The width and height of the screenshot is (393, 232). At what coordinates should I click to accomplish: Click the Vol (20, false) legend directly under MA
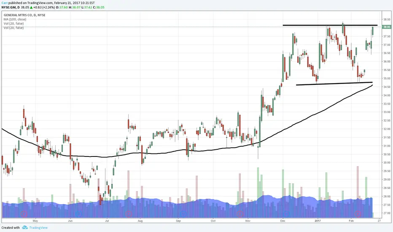pos(13,24)
